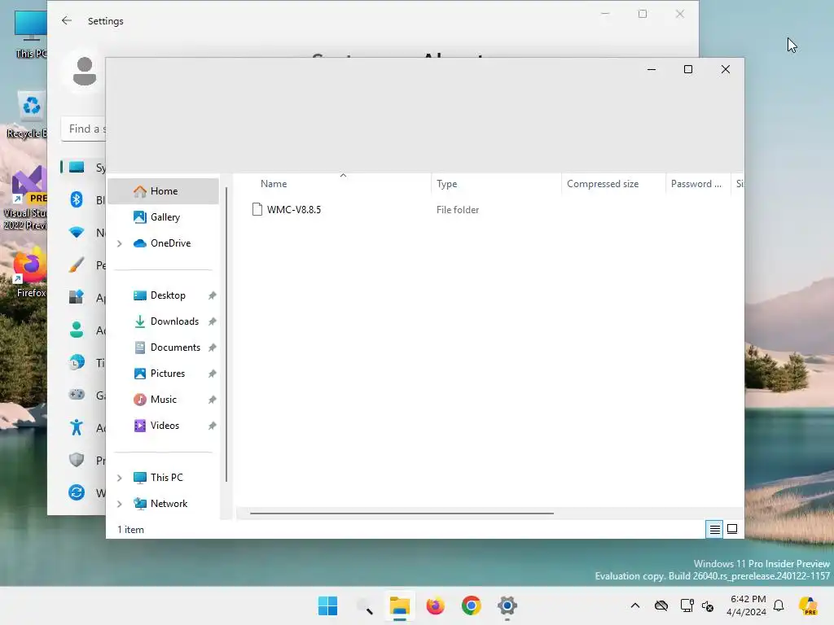Viewport: 834px width, 625px height.
Task: Open Gaming controller icon in Settings
Action: 77,395
